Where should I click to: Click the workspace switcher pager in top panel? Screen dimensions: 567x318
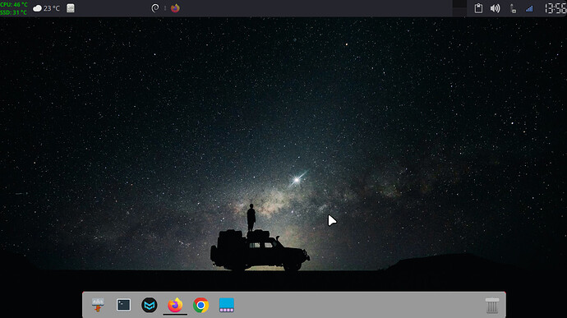[x=459, y=8]
